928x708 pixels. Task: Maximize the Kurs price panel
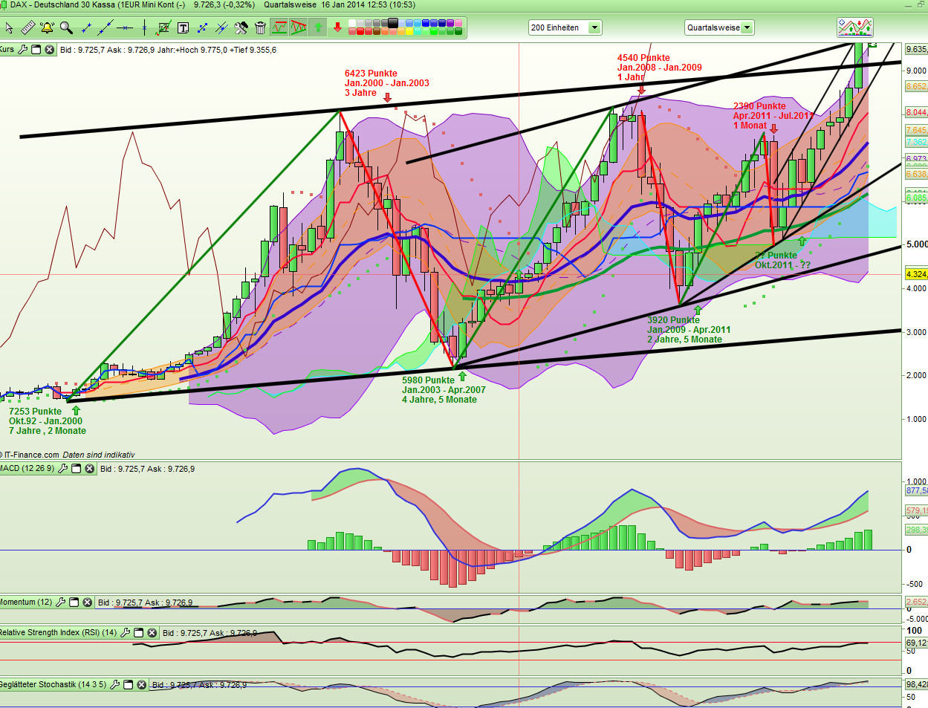(x=36, y=50)
